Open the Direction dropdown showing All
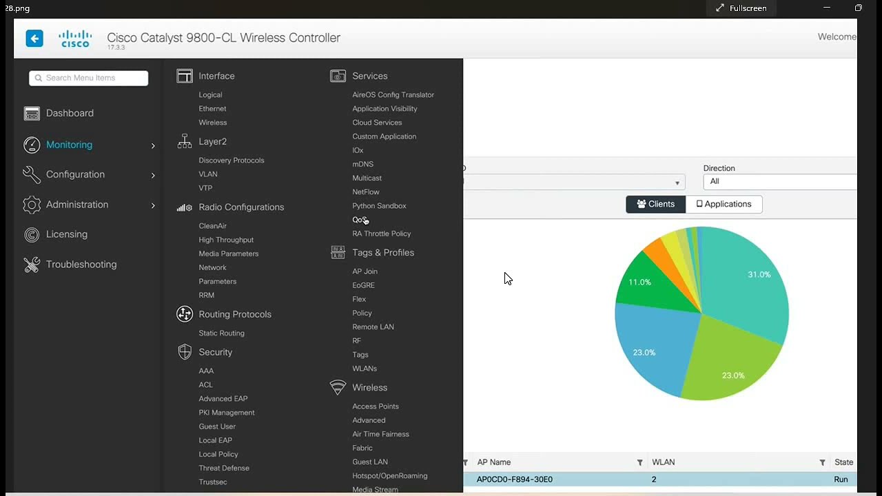 pos(780,182)
